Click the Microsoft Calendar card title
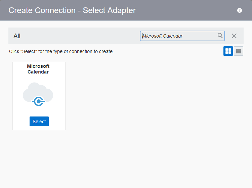This screenshot has width=252, height=188. [38, 69]
